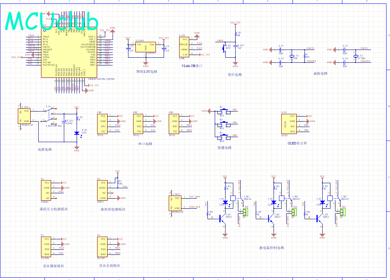This screenshot has height=280, width=390.
Task: Select the S_Y2 32.768k crystal symbol
Action: tap(356, 56)
